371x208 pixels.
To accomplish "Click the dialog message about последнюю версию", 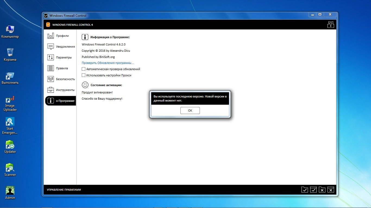I will coord(190,98).
